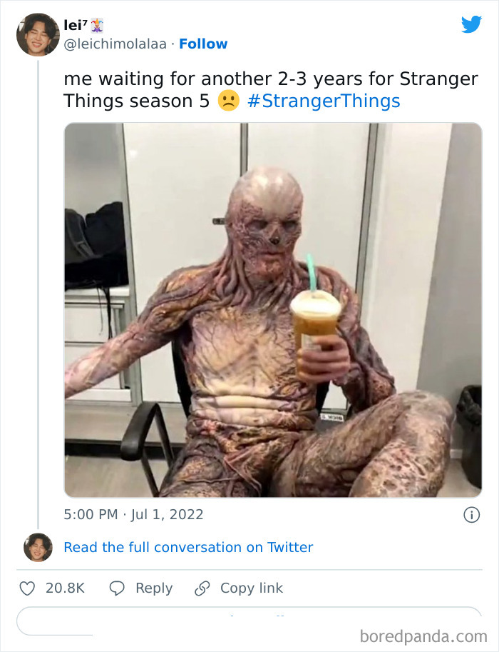499x652 pixels.
Task: Follow the @leichimolalaa account
Action: (203, 44)
